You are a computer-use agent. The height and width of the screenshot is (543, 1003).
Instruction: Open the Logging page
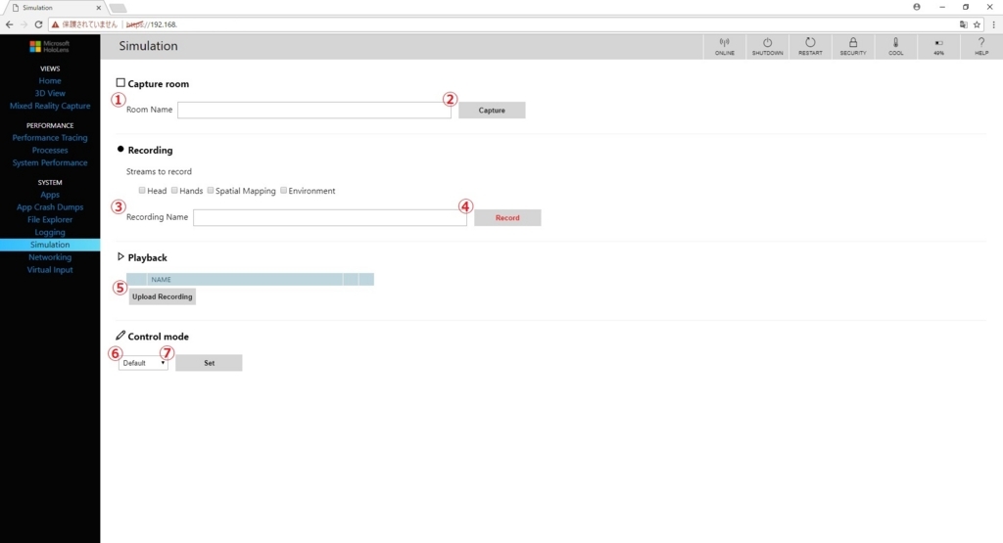[50, 232]
